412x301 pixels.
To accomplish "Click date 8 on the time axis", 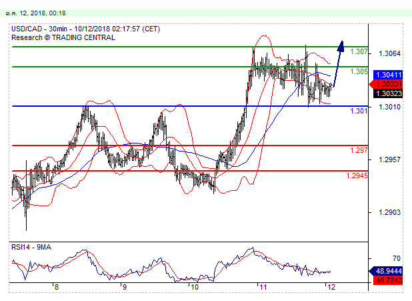I will pos(57,287).
